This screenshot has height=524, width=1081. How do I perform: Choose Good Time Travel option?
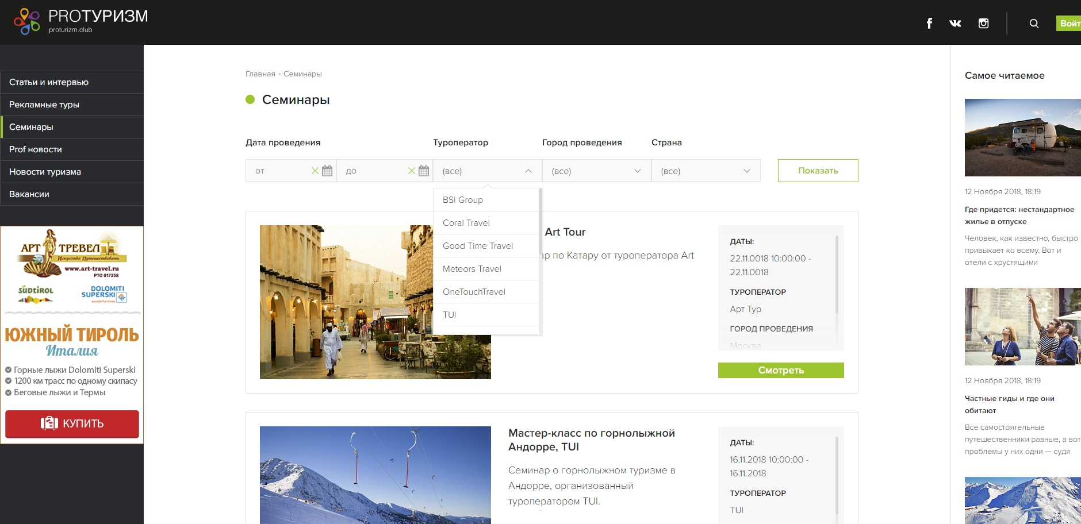(486, 246)
